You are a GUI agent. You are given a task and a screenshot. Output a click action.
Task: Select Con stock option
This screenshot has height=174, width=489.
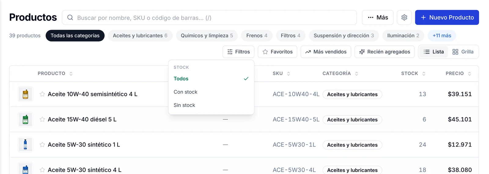(x=211, y=92)
